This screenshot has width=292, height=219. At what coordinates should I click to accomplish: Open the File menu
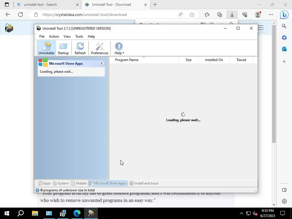coord(42,36)
